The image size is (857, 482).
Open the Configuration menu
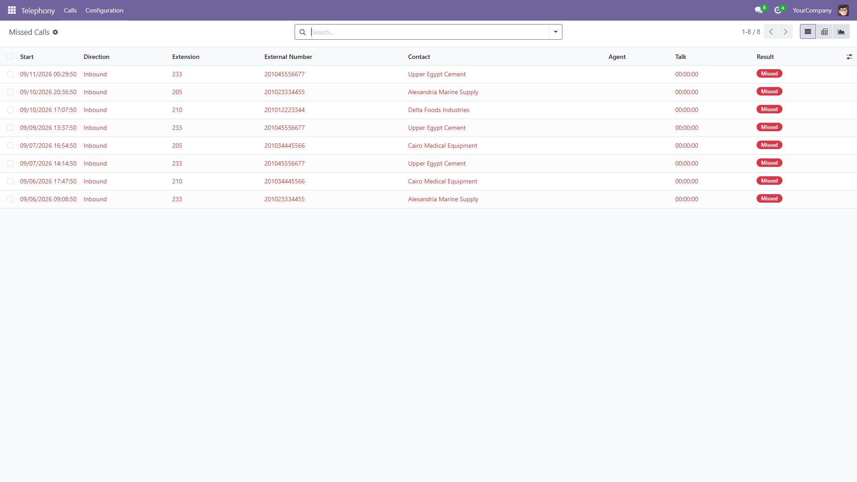click(104, 10)
